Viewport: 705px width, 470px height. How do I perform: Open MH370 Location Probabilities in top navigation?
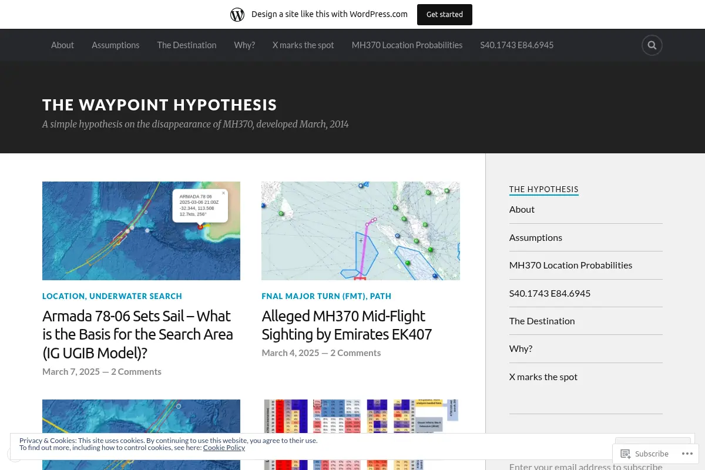(x=407, y=45)
